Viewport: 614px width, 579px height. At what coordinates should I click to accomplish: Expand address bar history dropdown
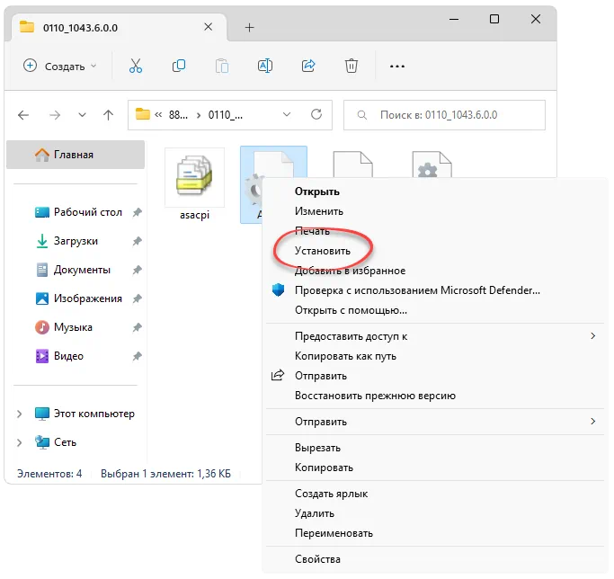click(x=287, y=114)
